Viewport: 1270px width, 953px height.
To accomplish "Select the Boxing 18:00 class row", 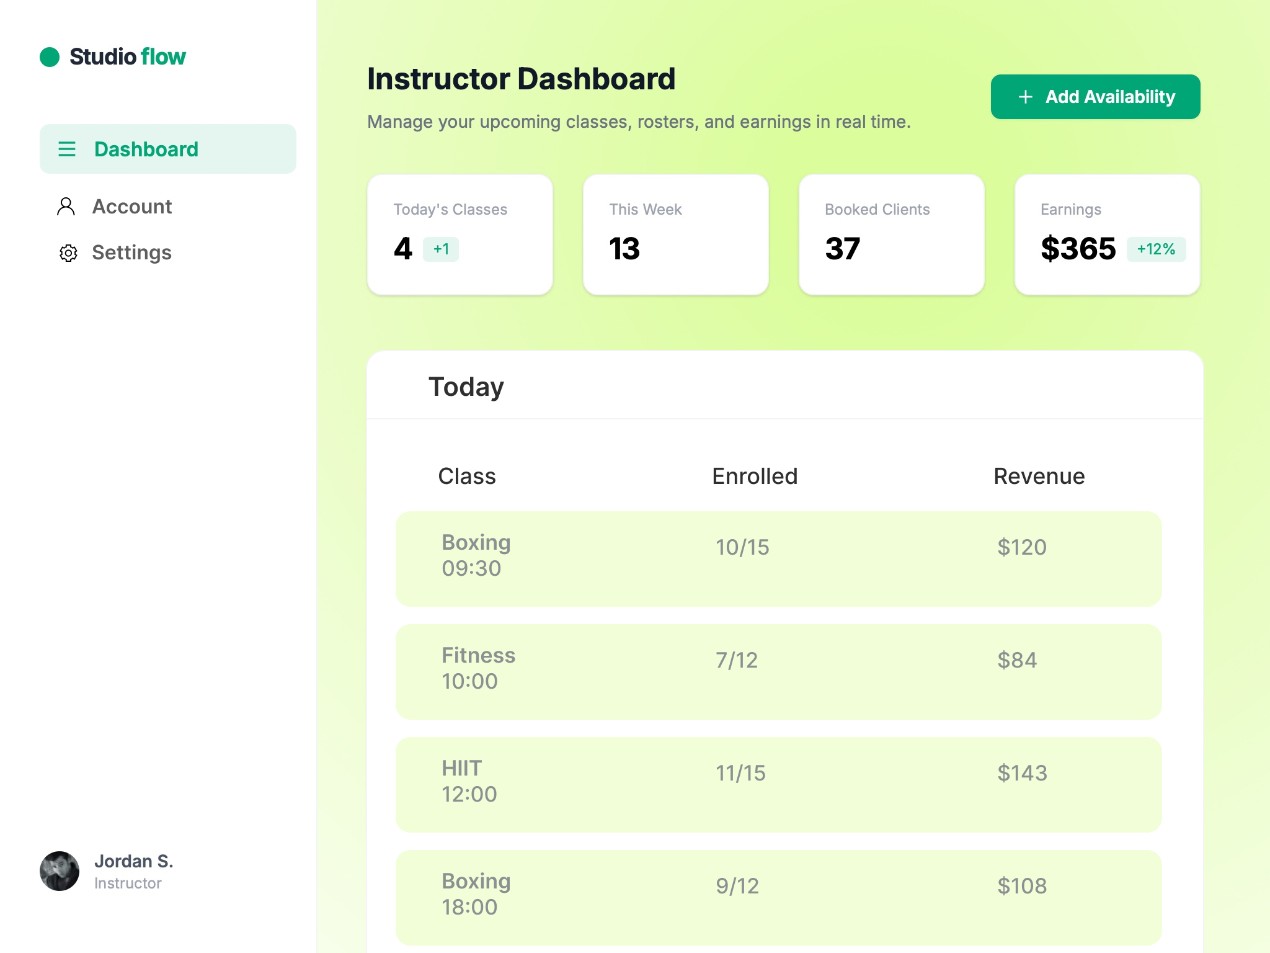I will pyautogui.click(x=778, y=897).
